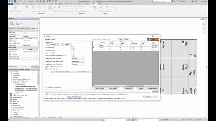Viewport: 216px width, 121px height.
Task: Select the US flag language icon
Action: (148, 39)
